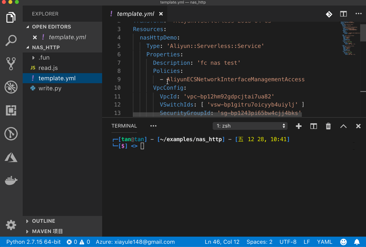Click the feedback smiley icon
The width and height of the screenshot is (366, 247).
(x=343, y=242)
